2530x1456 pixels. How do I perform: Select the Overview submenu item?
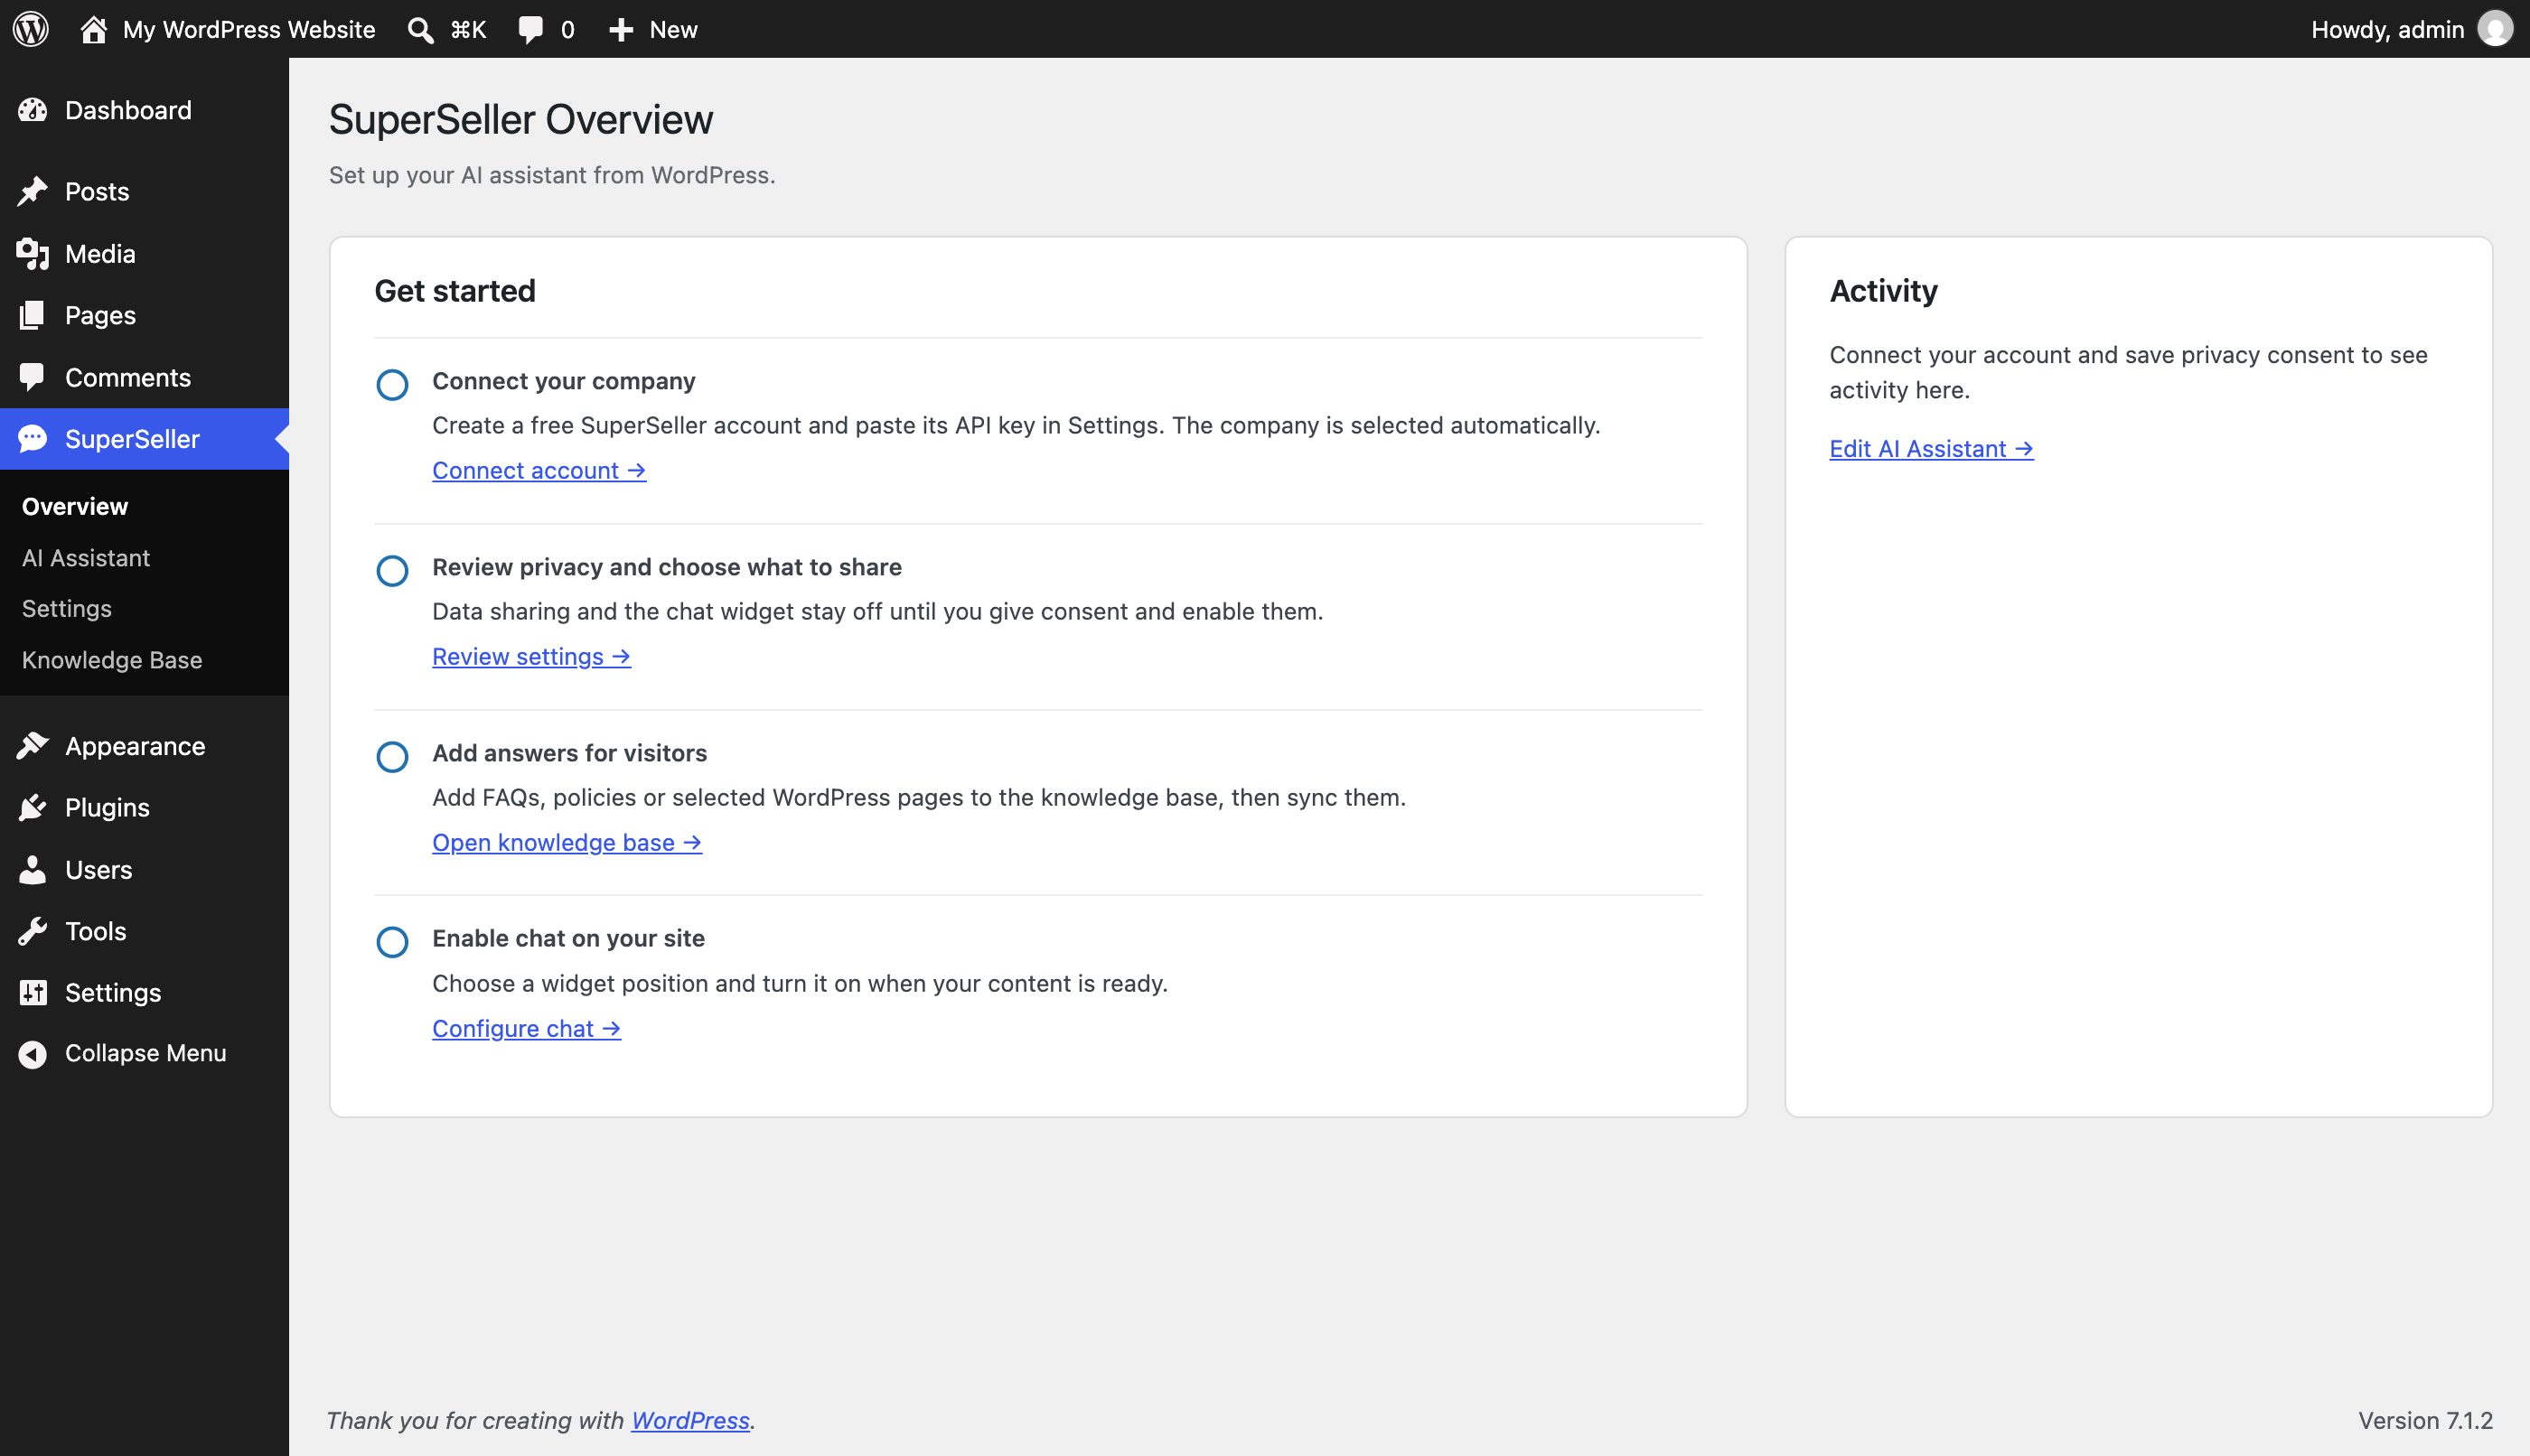[x=75, y=506]
